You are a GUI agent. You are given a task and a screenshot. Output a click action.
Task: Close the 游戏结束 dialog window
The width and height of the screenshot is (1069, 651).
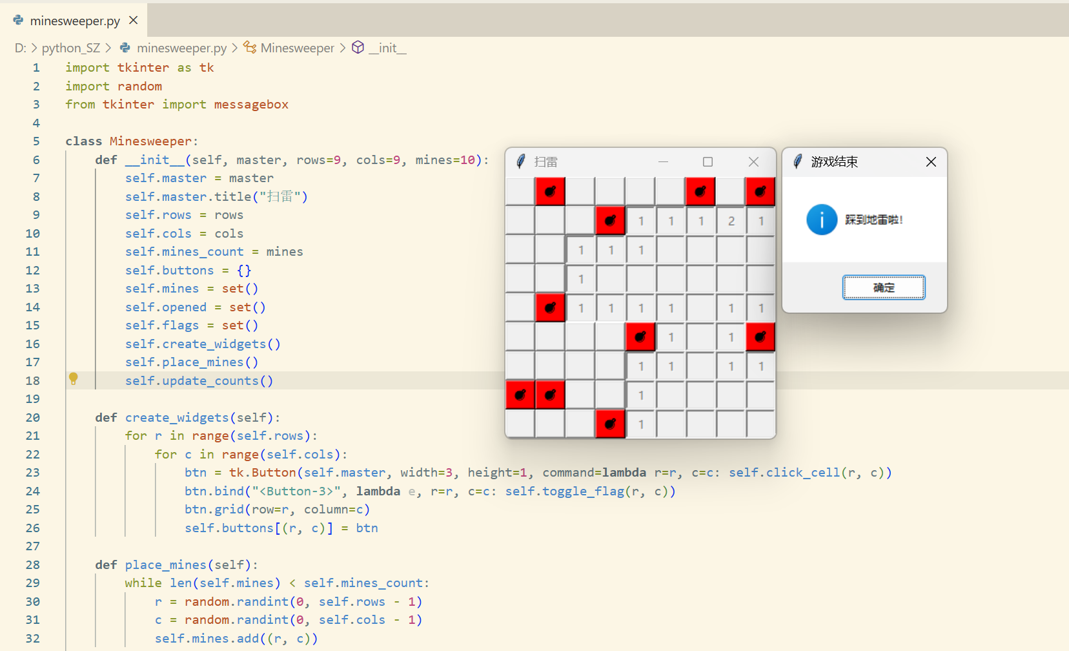[x=930, y=162]
